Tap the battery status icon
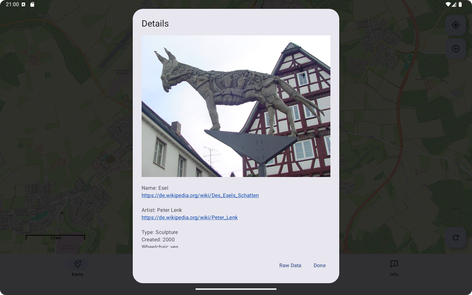 click(x=460, y=4)
